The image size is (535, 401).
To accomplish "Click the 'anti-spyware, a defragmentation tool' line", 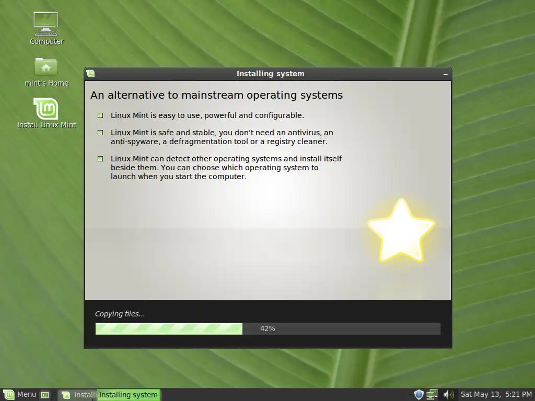I will coord(219,141).
